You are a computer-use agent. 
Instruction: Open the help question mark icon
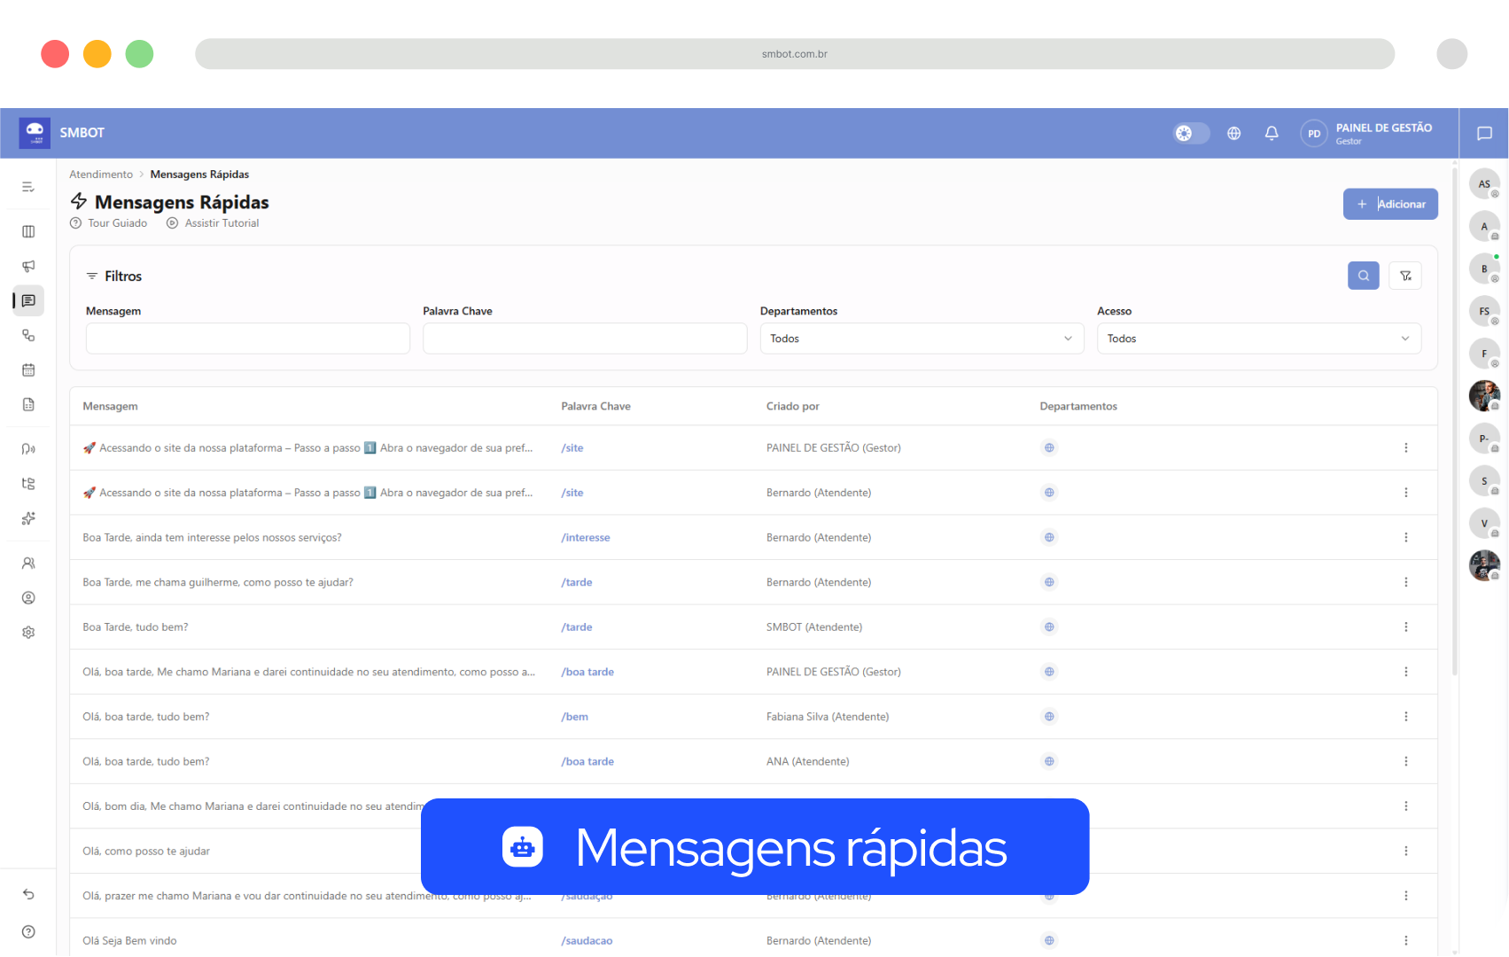[28, 931]
